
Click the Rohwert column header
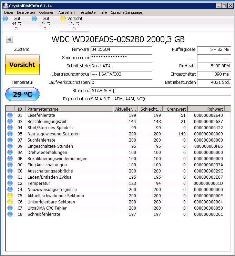pyautogui.click(x=206, y=109)
